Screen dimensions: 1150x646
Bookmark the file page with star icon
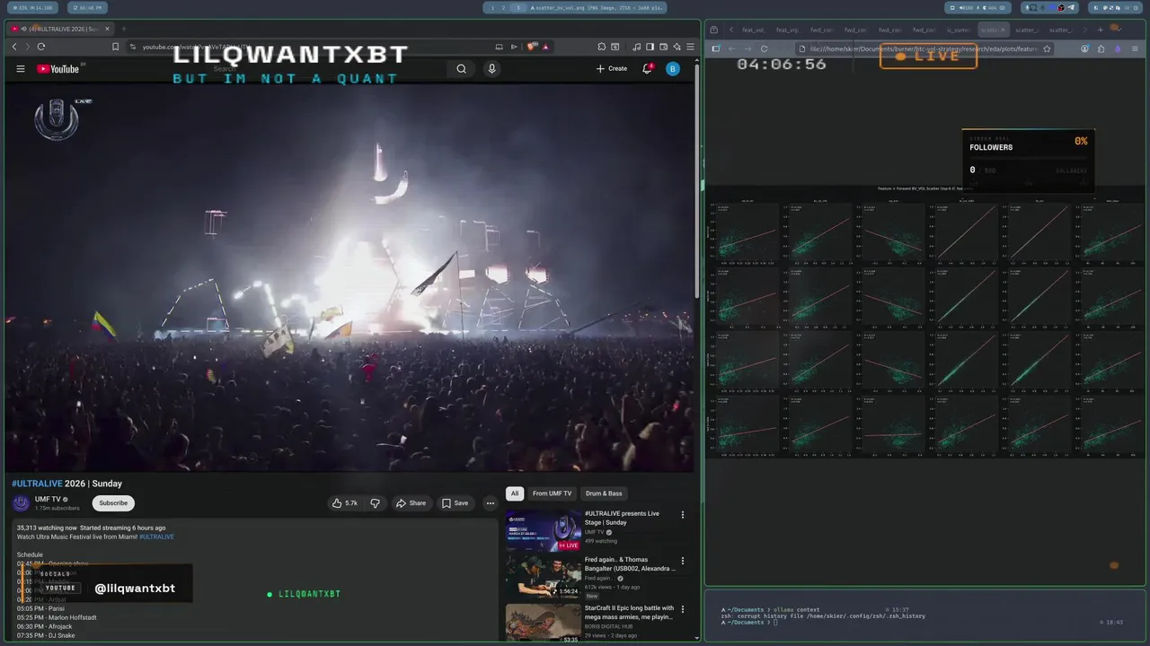(1047, 48)
